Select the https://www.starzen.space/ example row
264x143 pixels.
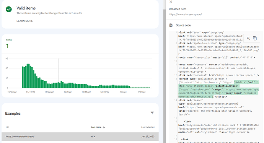pyautogui.click(x=80, y=136)
